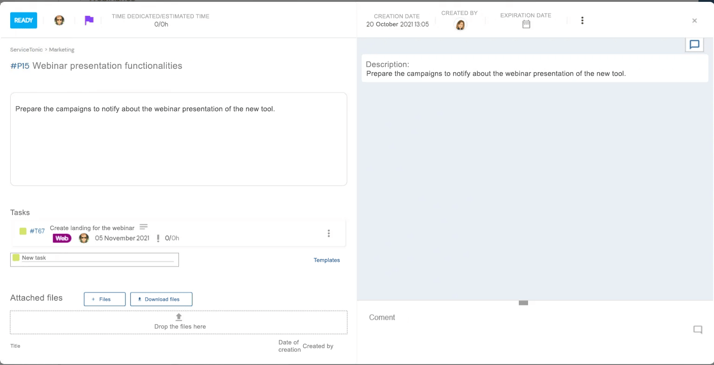
Task: Click the yellow-green status square of task T67
Action: pyautogui.click(x=23, y=231)
